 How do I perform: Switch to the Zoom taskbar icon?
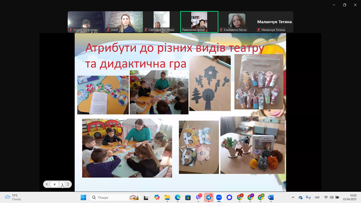pos(219,198)
